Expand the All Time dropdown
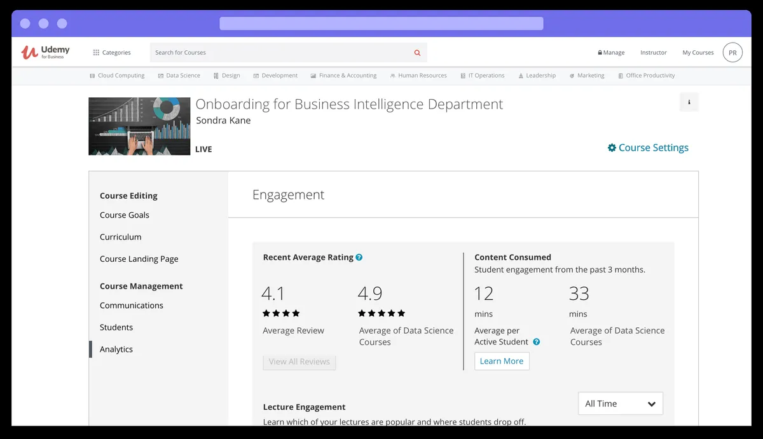Viewport: 763px width, 439px height. 620,403
